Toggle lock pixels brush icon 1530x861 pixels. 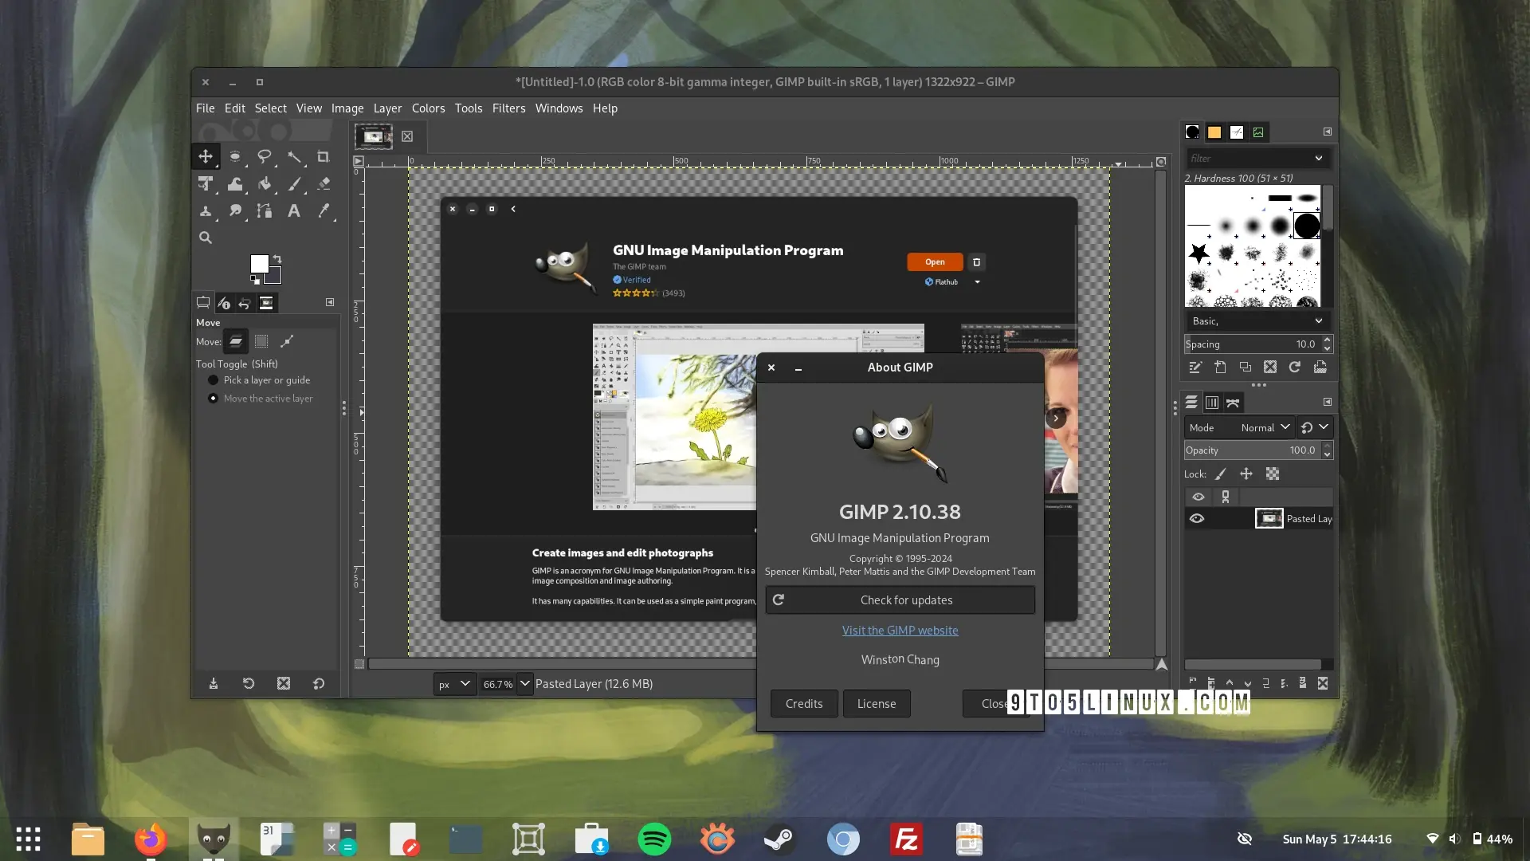click(1220, 474)
